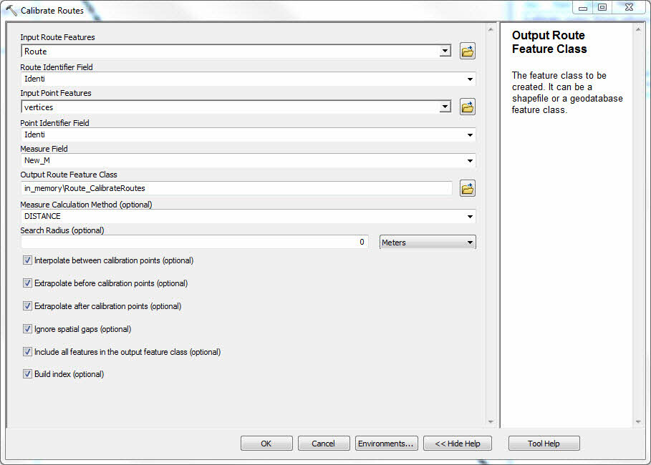Disable Extrapolate before calibration points
Viewport: 651px width, 465px height.
click(27, 283)
